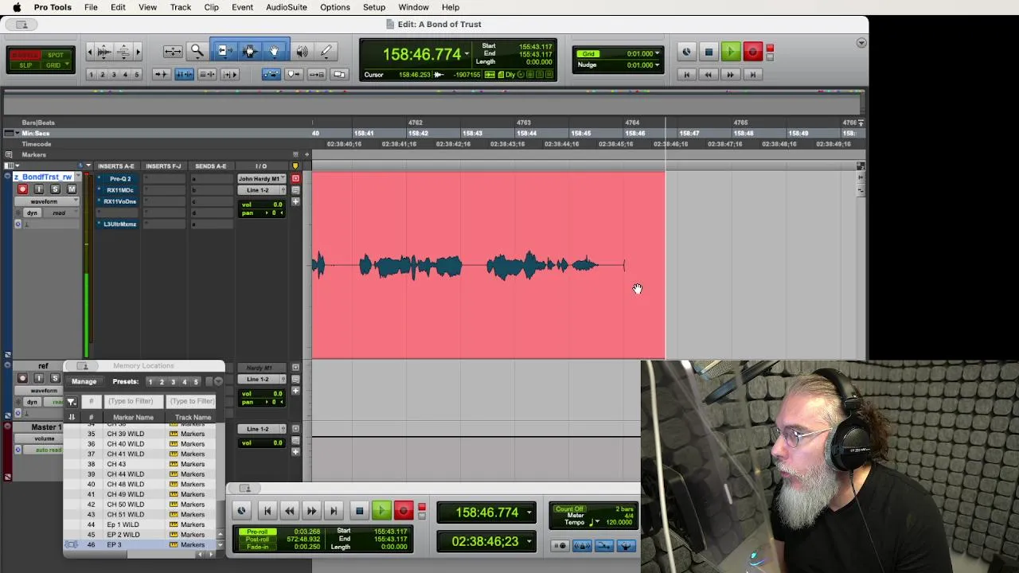The height and width of the screenshot is (573, 1019).
Task: Open the Setup menu
Action: (x=374, y=7)
